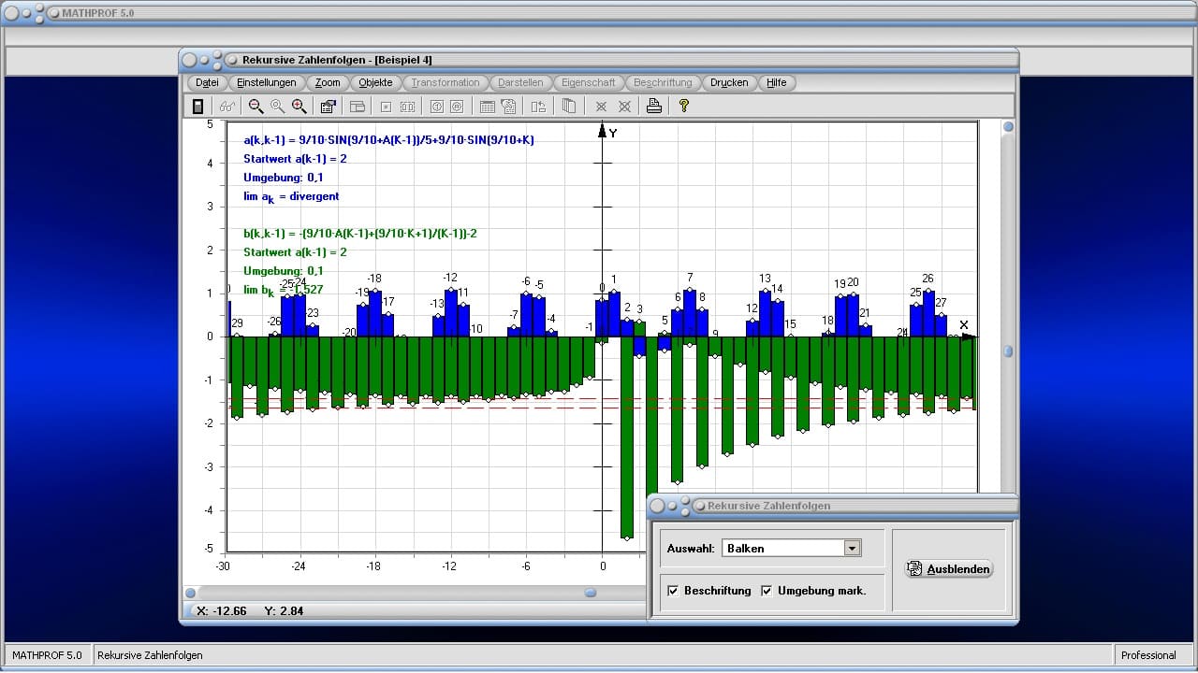
Task: Click the Rekursive Zahlenfolgen status bar entry
Action: pyautogui.click(x=150, y=655)
